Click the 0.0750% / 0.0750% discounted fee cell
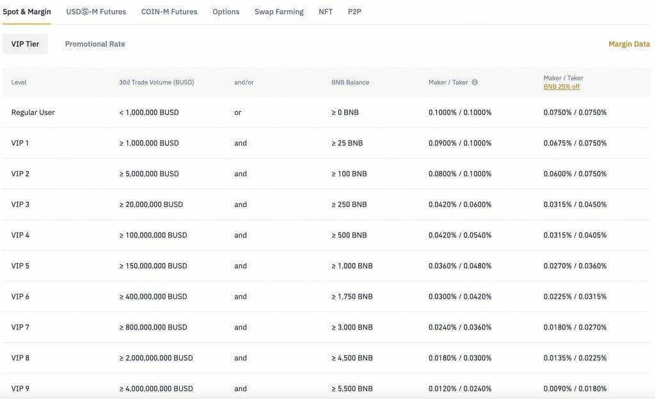Screen dimensions: 655x399 (575, 112)
